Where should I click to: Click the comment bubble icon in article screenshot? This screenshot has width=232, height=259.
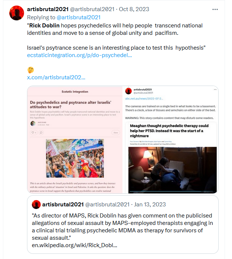point(41,133)
